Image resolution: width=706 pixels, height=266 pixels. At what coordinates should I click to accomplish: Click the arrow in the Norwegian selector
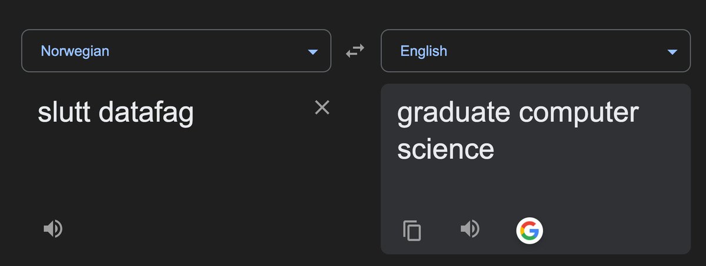pos(312,52)
